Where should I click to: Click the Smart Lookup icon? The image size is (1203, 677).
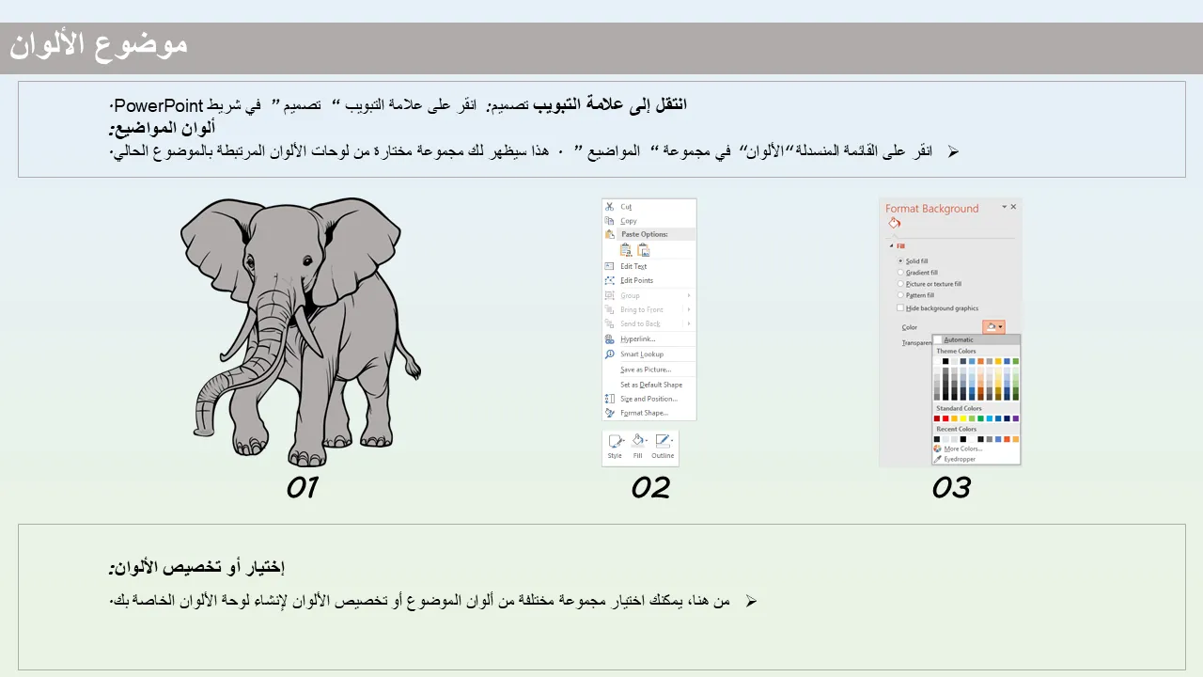tap(609, 354)
